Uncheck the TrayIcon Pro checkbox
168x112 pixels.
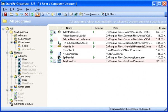[x=52, y=61]
